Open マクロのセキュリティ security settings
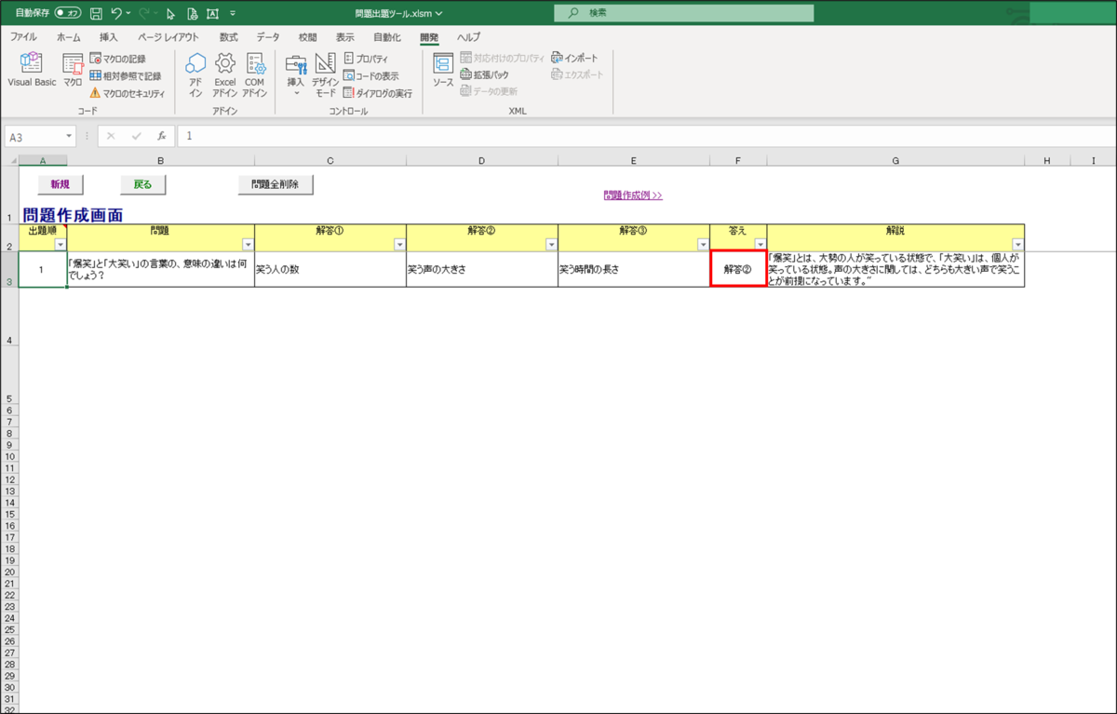The width and height of the screenshot is (1117, 714). coord(127,92)
